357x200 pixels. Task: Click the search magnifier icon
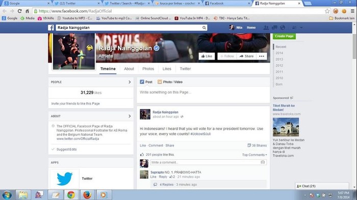[204, 27]
